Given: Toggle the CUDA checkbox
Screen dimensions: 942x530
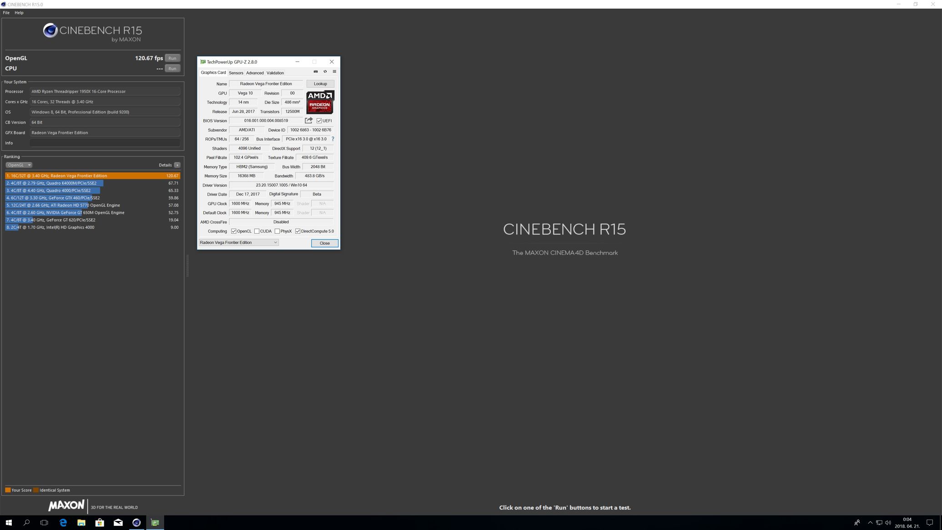Looking at the screenshot, I should click(257, 231).
